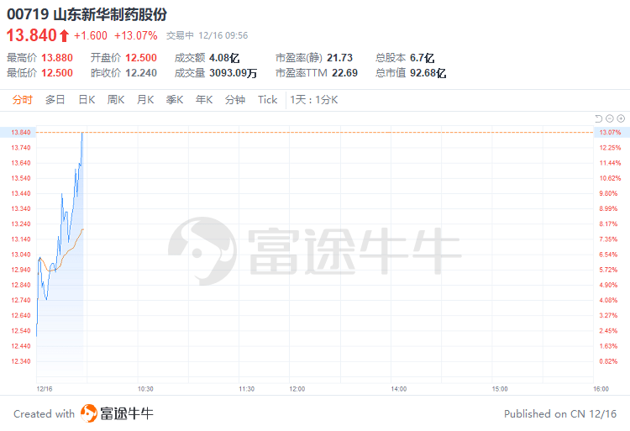630x431 pixels.
Task: Click the 13.040 label on the left axis
Action: (20, 255)
